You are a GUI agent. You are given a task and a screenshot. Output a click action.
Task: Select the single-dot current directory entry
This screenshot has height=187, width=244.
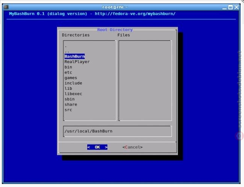coord(66,46)
